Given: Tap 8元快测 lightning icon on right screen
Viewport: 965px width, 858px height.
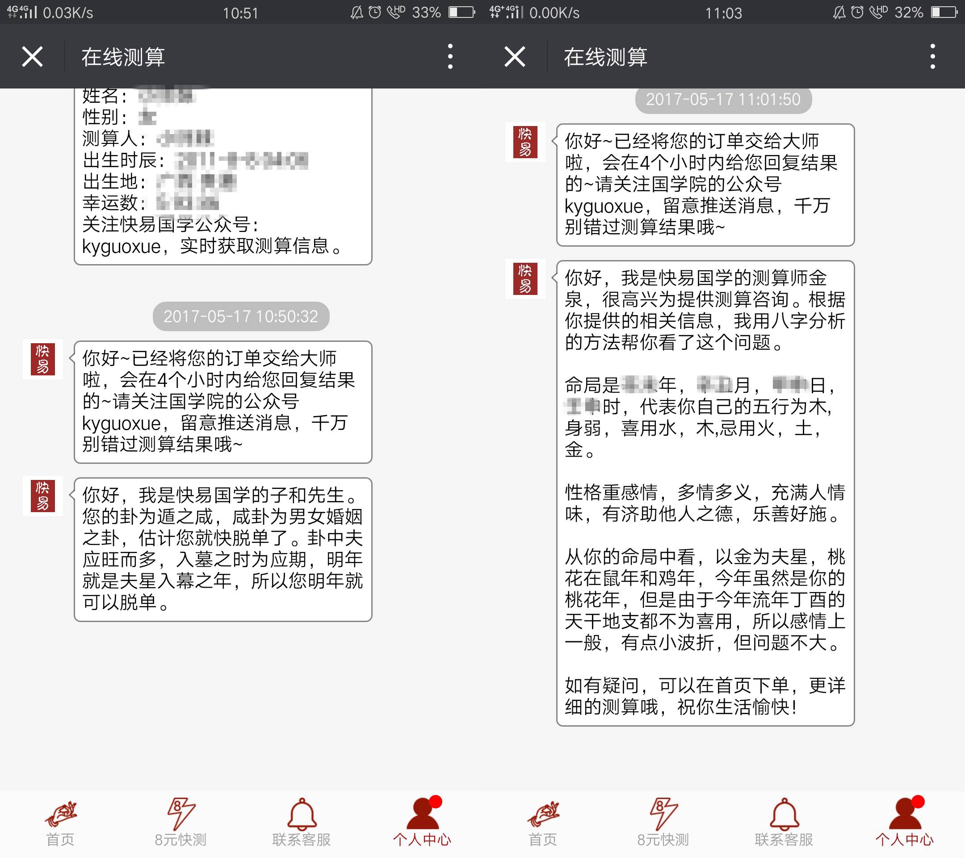Looking at the screenshot, I should point(663,814).
